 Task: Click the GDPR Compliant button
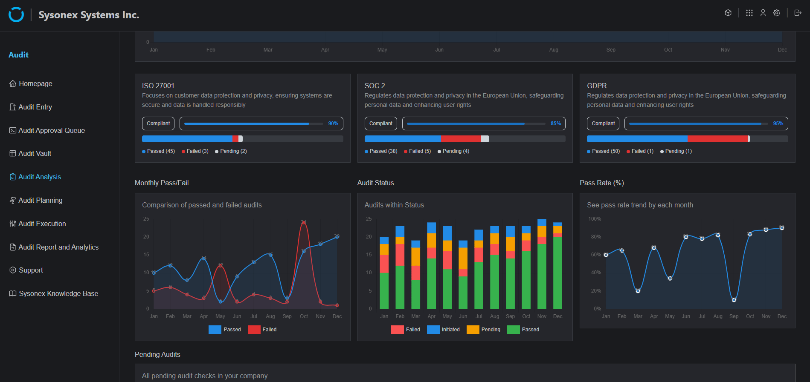(603, 124)
